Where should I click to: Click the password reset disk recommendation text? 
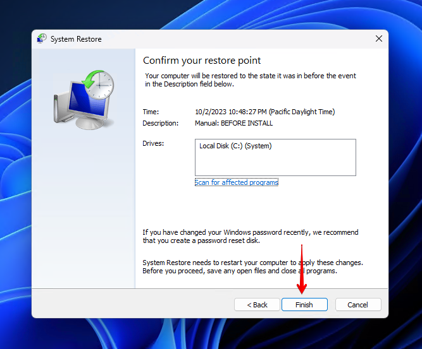(251, 236)
